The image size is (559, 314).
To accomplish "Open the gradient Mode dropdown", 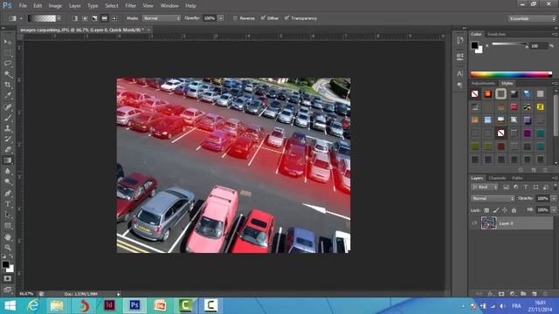I will click(162, 18).
